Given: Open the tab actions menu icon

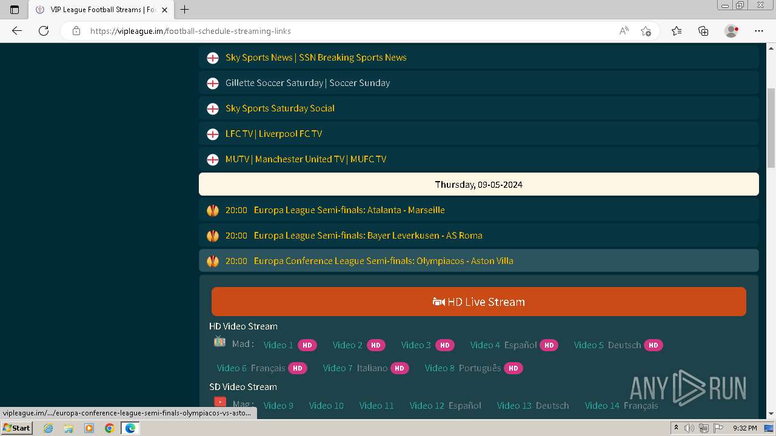Looking at the screenshot, I should pos(15,10).
